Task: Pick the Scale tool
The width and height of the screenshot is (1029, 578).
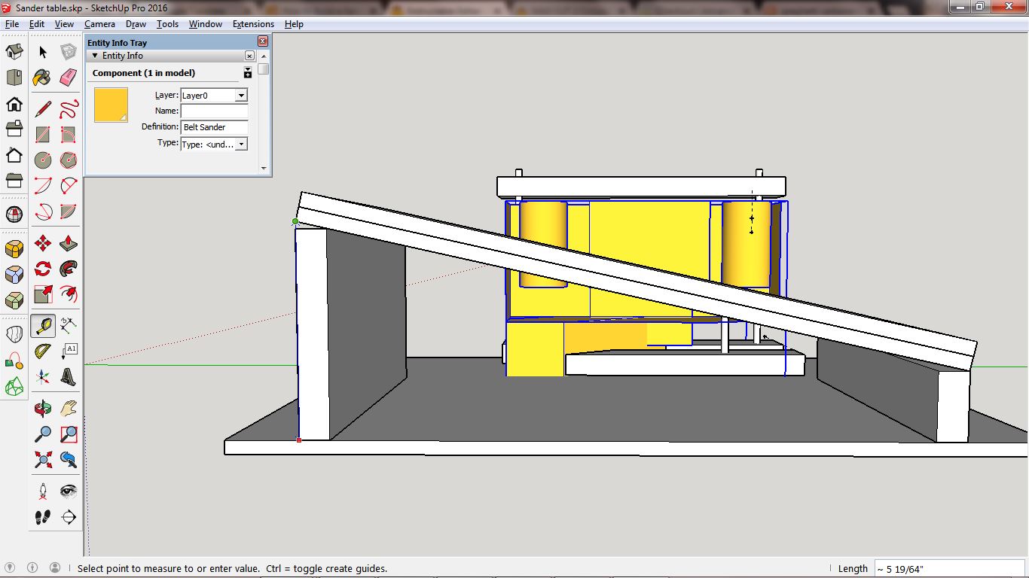Action: [x=43, y=294]
